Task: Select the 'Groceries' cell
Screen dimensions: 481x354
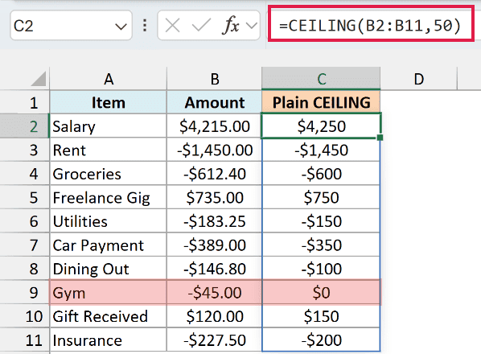Action: click(x=109, y=173)
